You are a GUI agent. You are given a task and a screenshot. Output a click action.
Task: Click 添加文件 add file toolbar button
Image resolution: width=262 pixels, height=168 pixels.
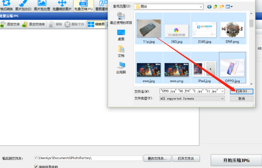(x=10, y=25)
